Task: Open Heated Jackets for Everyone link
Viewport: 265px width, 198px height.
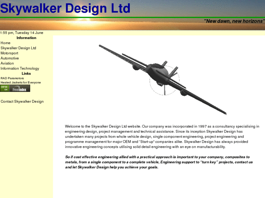Action: tap(21, 82)
